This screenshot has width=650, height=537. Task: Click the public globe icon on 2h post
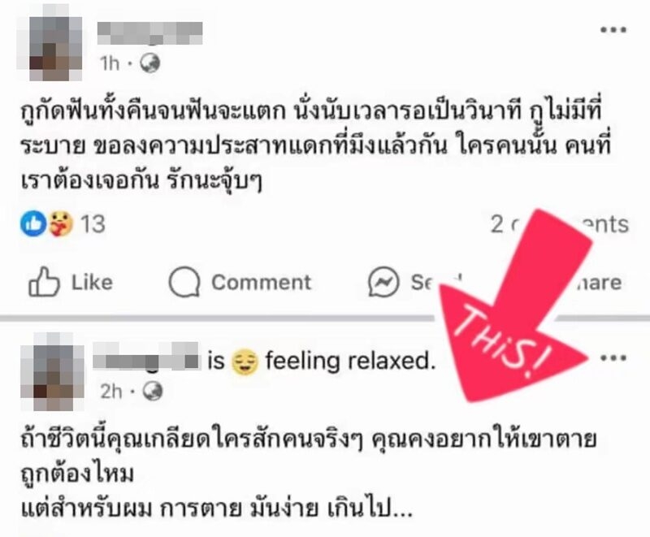pyautogui.click(x=152, y=391)
